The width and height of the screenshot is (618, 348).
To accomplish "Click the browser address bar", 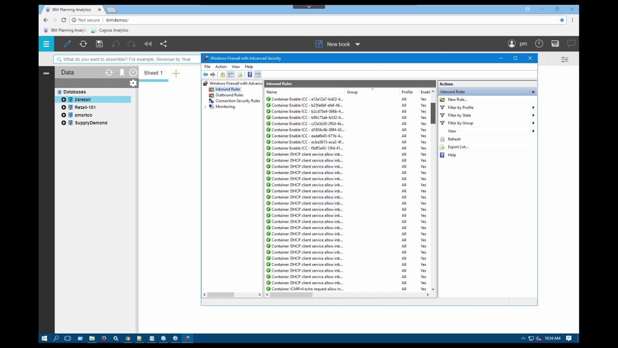I will (319, 20).
